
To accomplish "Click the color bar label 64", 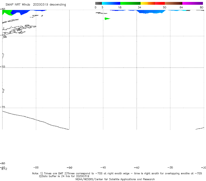I will pyautogui.click(x=181, y=8).
